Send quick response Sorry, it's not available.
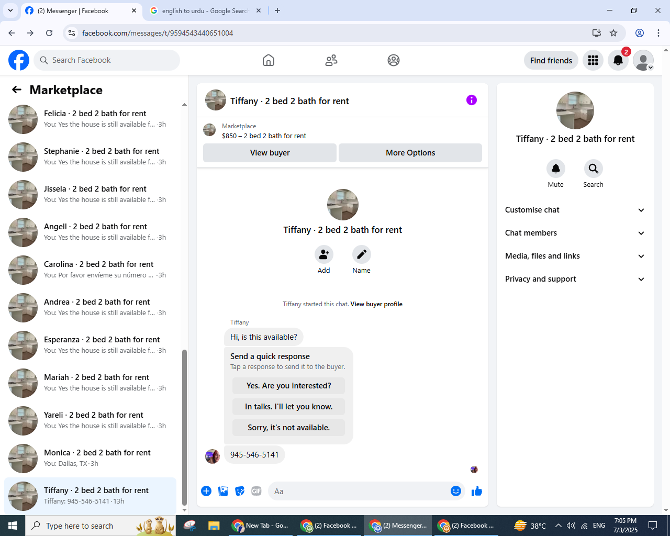 point(288,428)
